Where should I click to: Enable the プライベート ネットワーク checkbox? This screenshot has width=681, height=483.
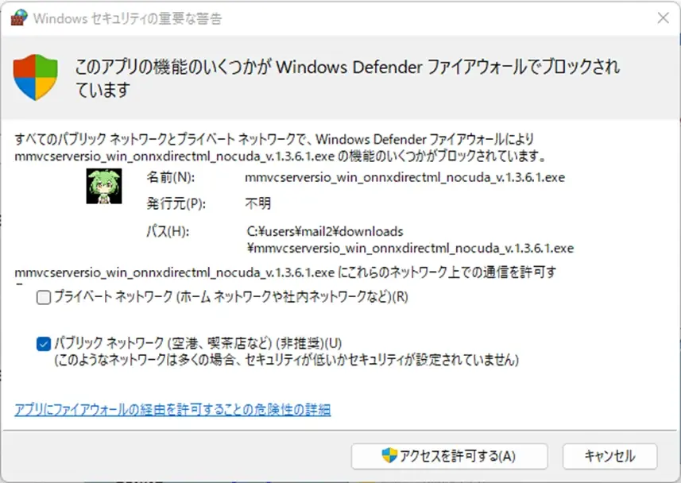pos(44,298)
